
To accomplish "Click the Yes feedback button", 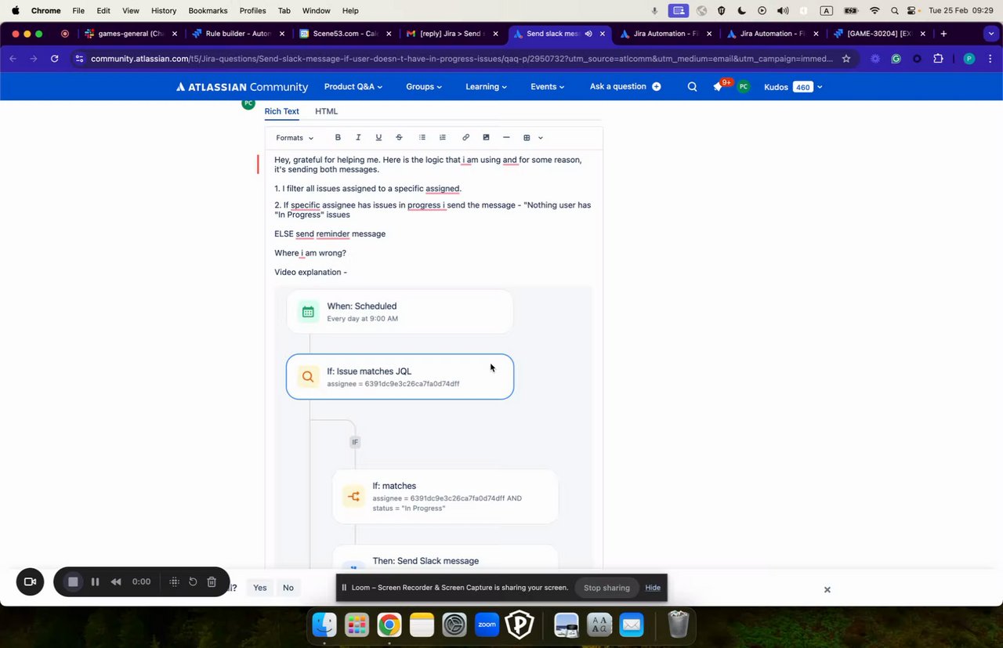I will 260,588.
